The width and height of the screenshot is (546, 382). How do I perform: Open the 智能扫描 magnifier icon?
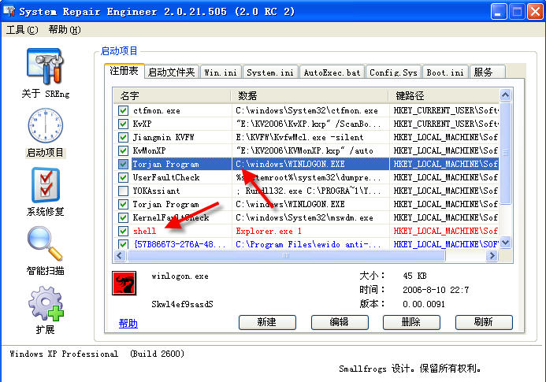click(45, 243)
